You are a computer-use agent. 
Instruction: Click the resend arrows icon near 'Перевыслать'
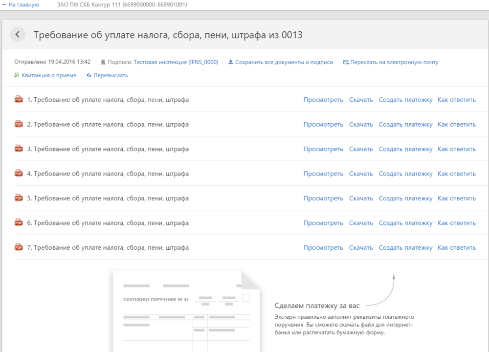tap(89, 75)
